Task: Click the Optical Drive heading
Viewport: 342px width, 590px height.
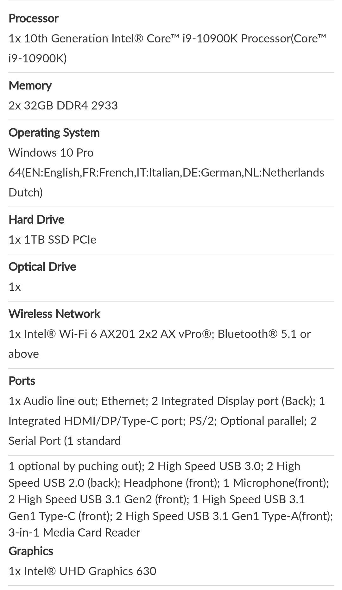Action: click(42, 267)
